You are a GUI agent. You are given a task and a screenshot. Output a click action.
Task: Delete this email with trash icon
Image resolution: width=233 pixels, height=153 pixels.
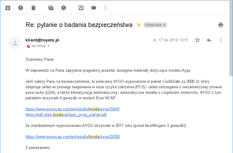(33, 8)
